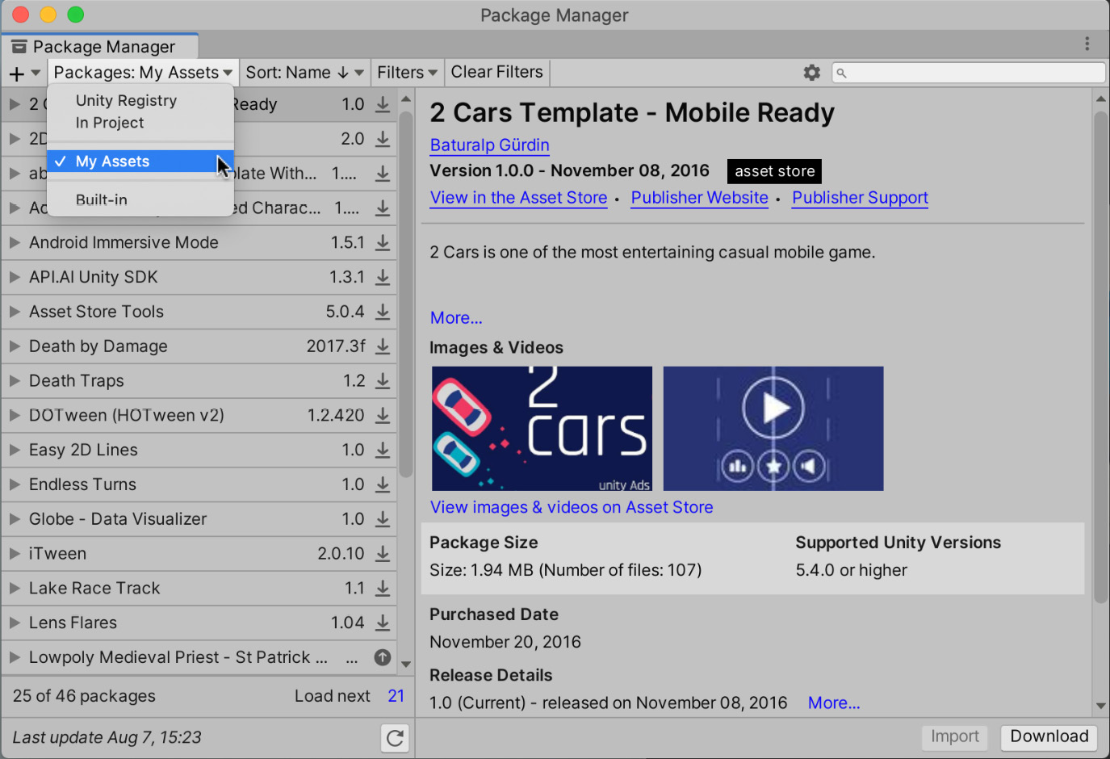Expand the Android Immersive Mode package row

[x=15, y=243]
